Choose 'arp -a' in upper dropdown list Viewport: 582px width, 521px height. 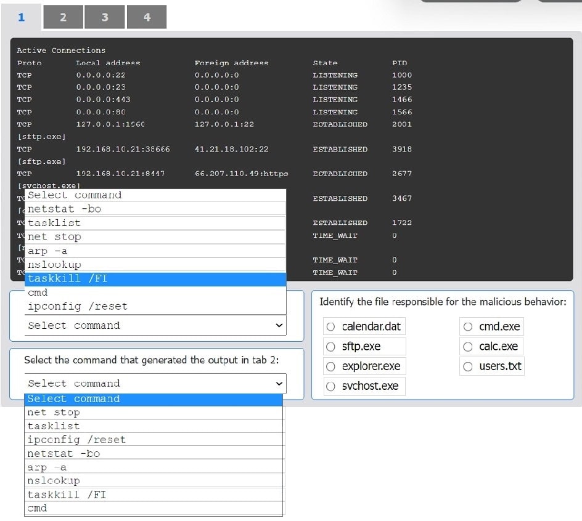click(x=155, y=251)
